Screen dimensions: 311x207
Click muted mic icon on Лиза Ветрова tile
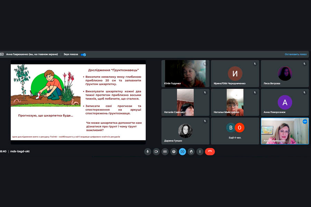click(304, 64)
